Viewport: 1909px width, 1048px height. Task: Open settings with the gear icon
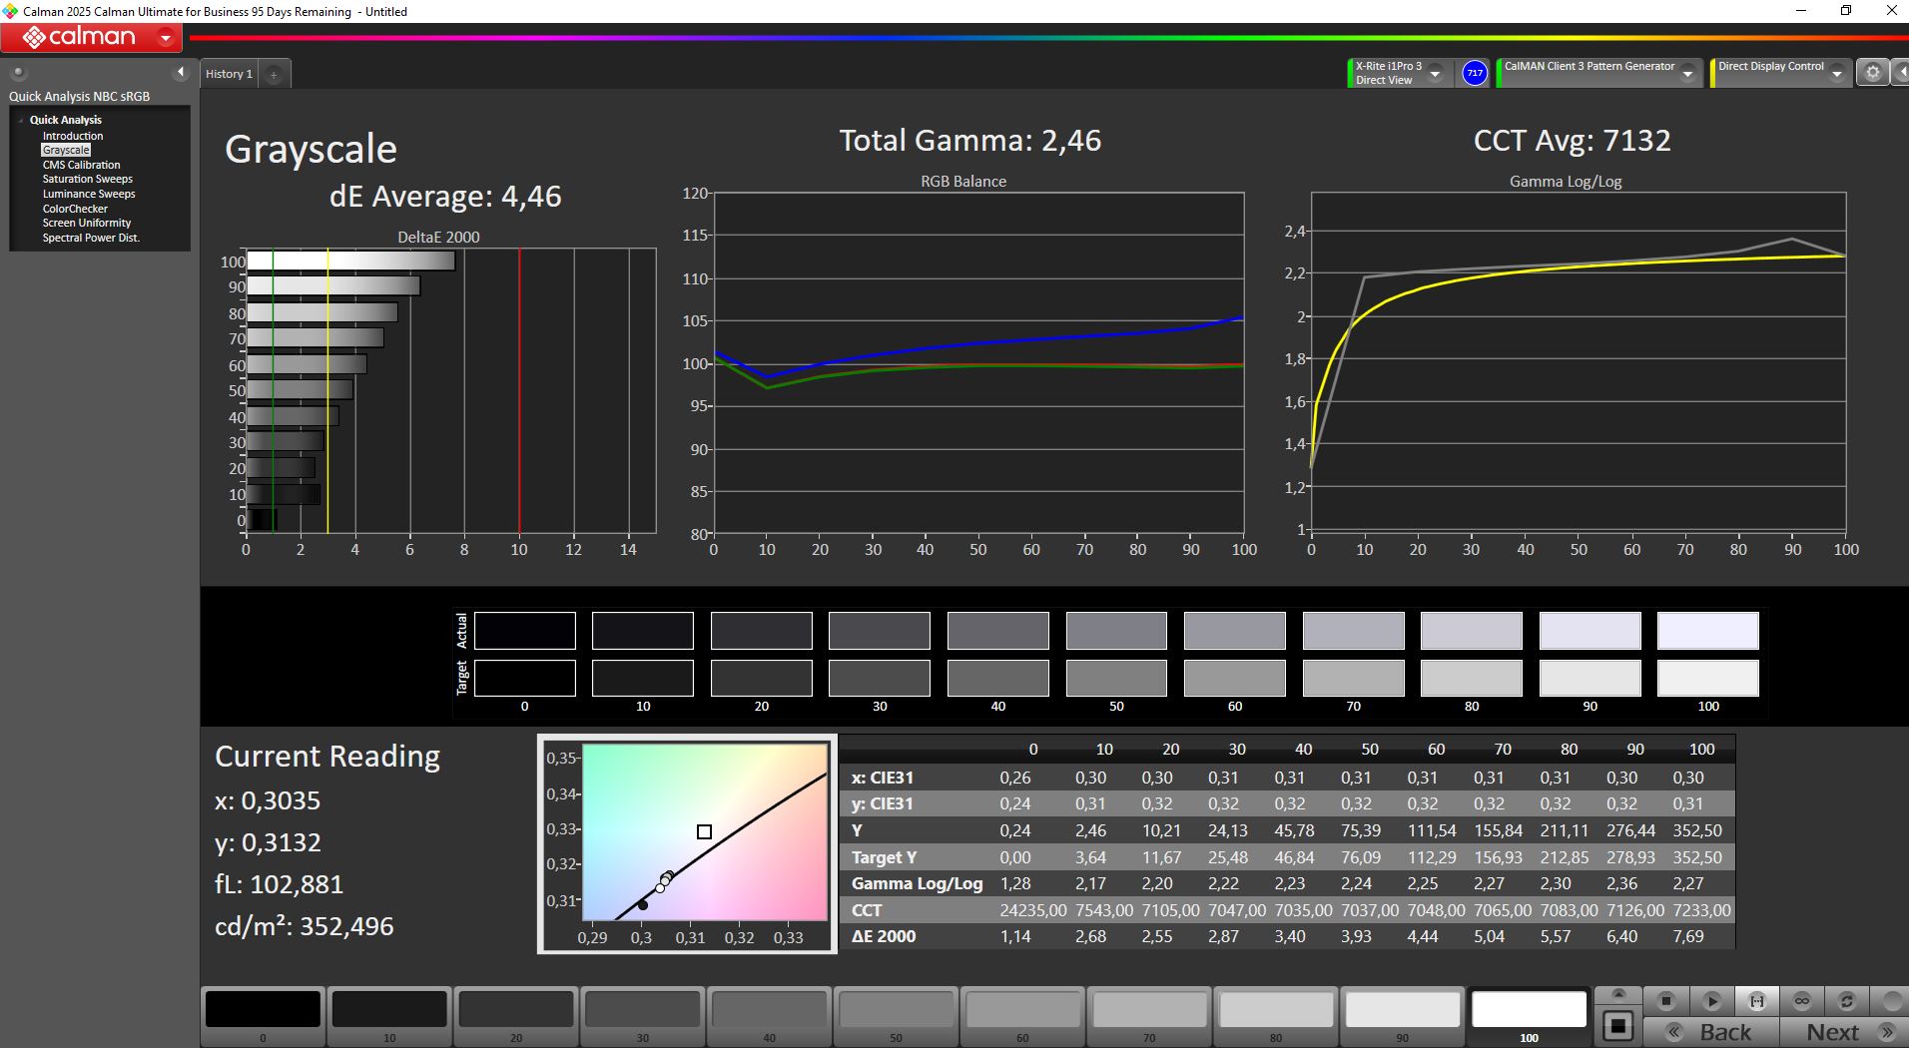1873,73
